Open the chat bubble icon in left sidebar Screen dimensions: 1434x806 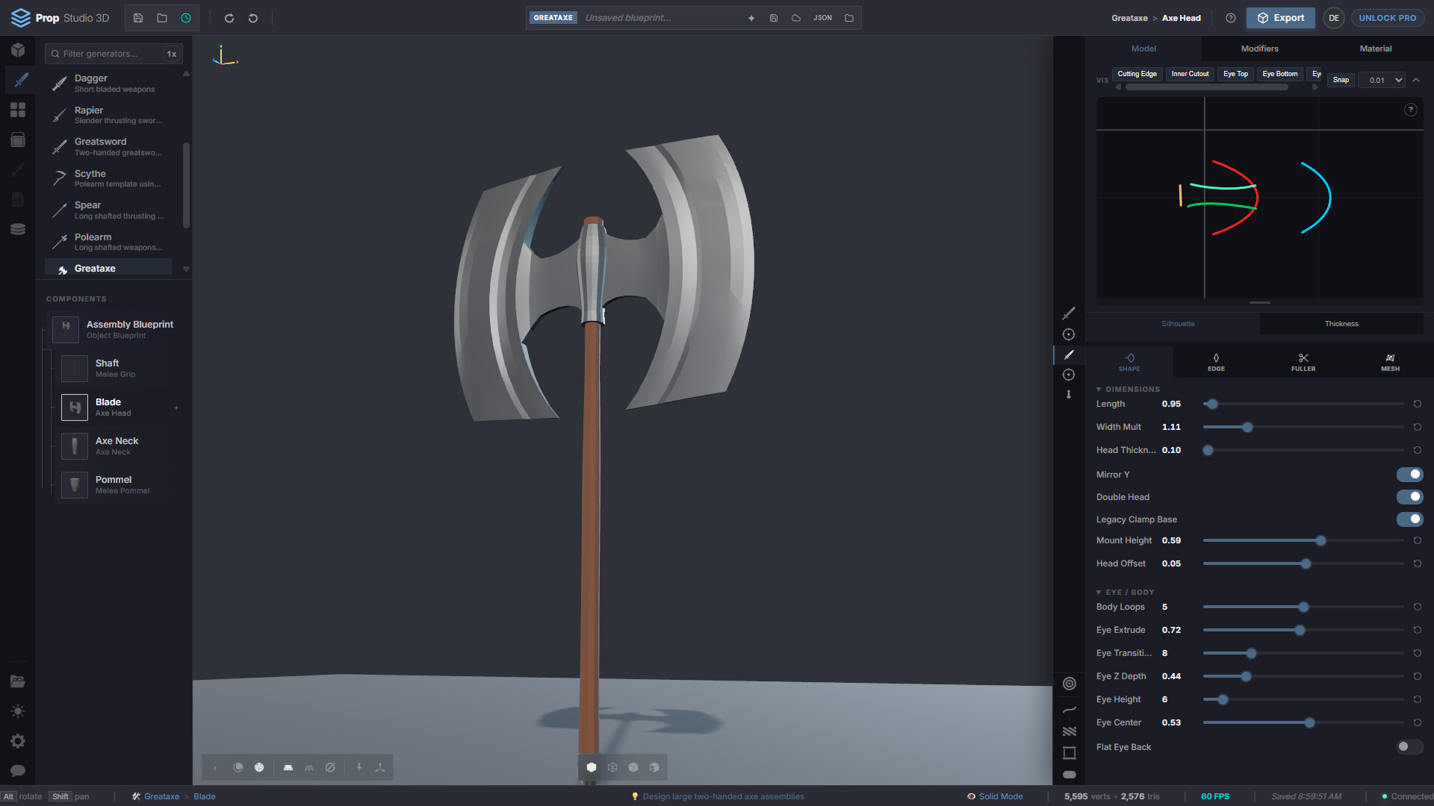point(18,771)
